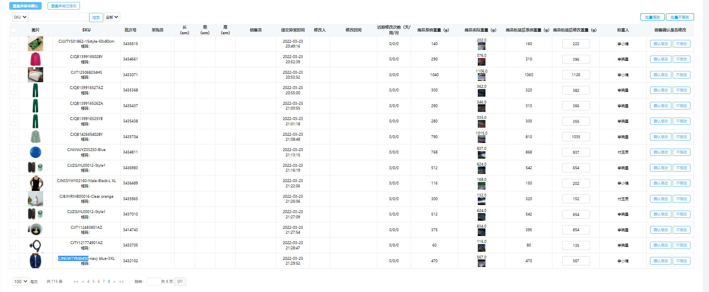View the weighing photo under 202.0
The width and height of the screenshot is (709, 292).
click(481, 46)
